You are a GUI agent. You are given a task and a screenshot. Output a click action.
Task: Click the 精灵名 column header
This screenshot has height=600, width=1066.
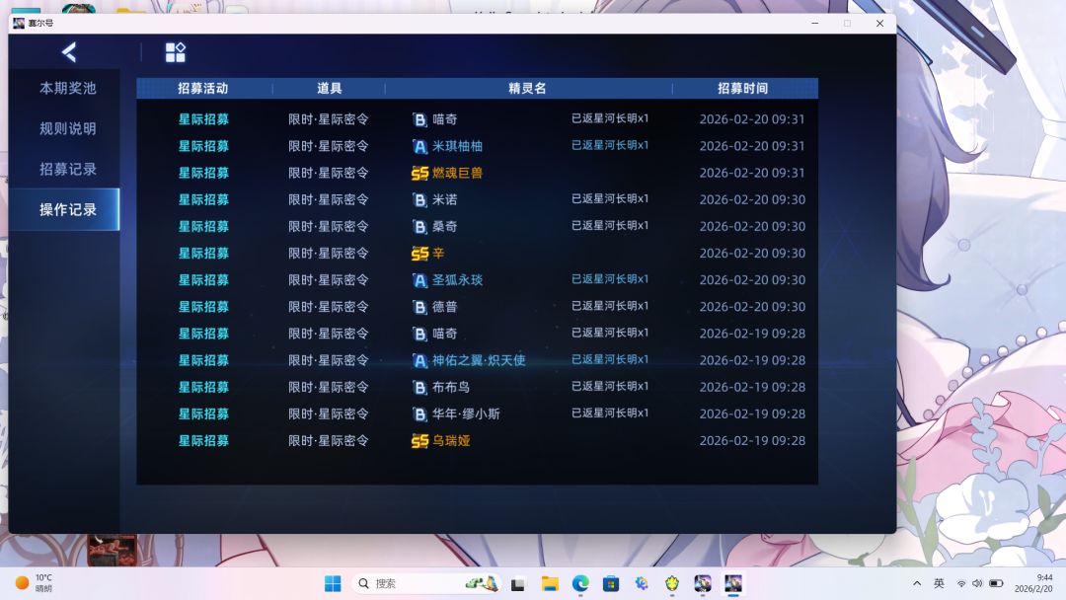pyautogui.click(x=527, y=89)
